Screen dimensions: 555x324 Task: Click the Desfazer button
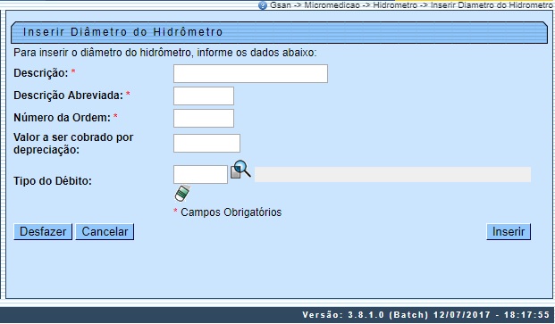click(43, 232)
